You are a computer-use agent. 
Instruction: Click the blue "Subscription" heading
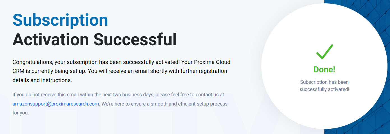point(60,20)
